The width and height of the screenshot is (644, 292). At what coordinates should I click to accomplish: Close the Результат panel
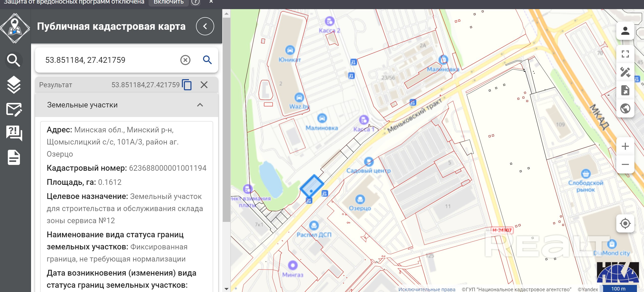pos(204,85)
